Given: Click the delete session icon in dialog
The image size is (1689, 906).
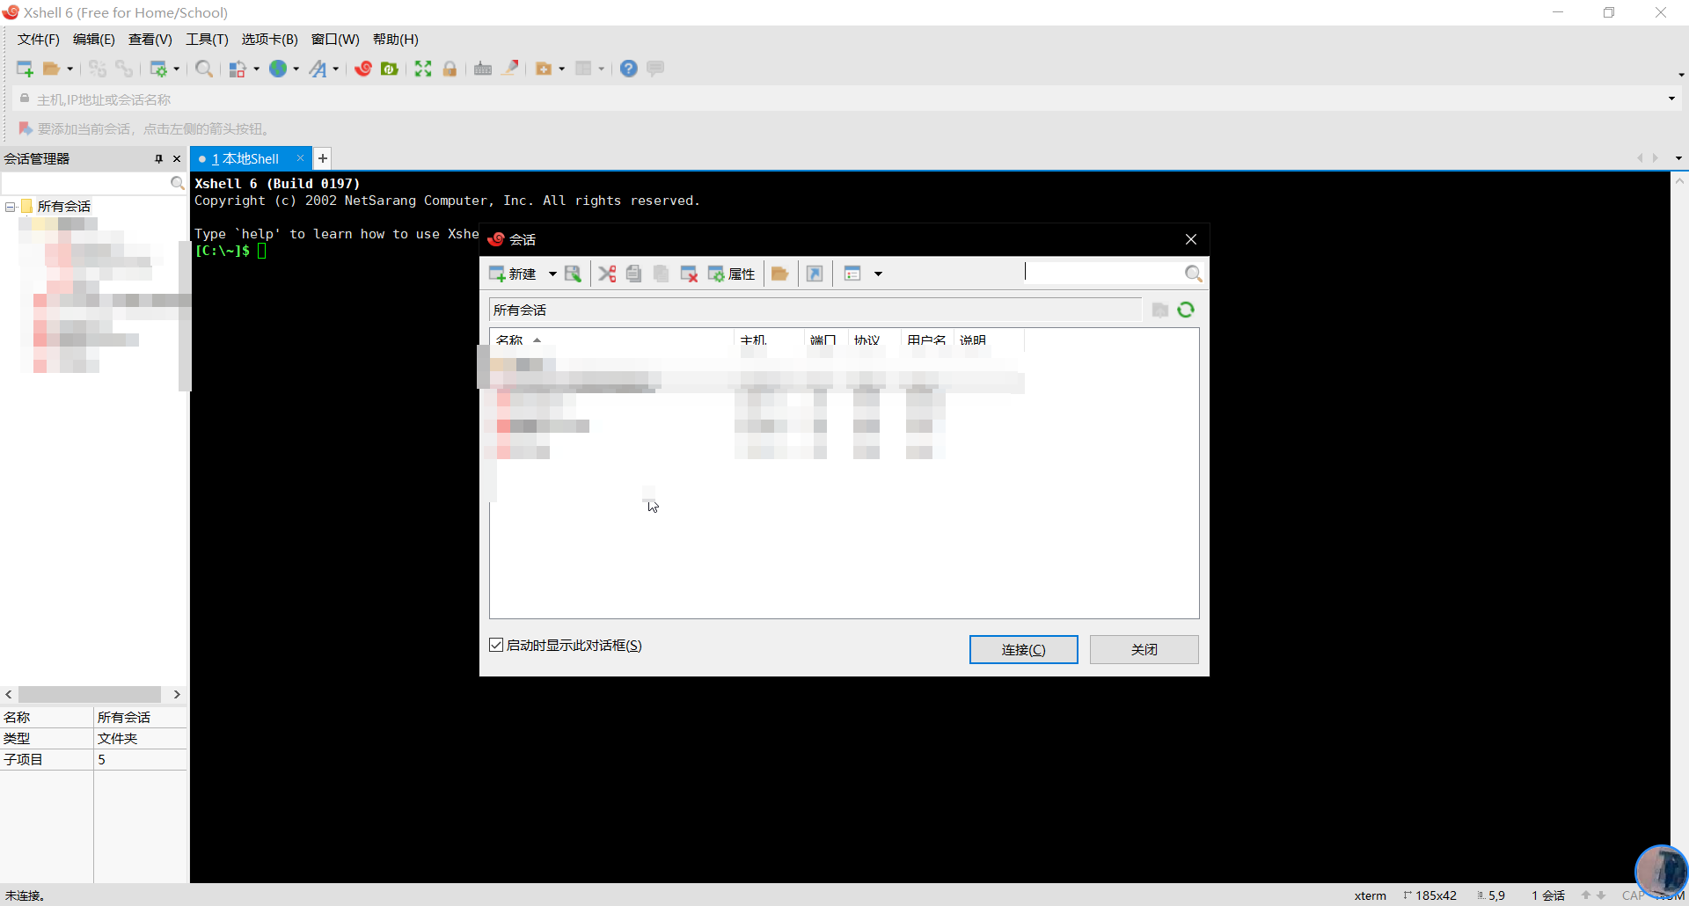Looking at the screenshot, I should point(689,274).
